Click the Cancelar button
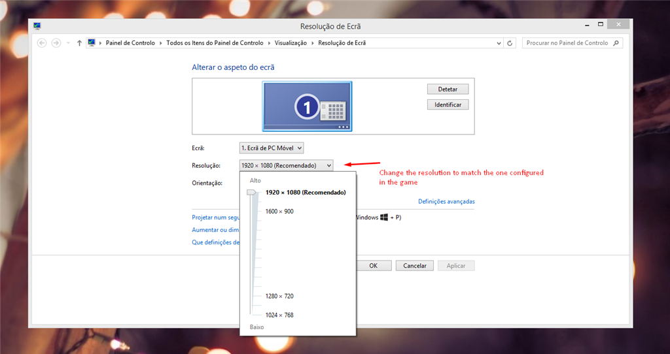The image size is (670, 354). 414,266
